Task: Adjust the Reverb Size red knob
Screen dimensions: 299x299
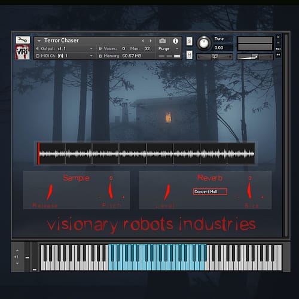Action: click(249, 191)
